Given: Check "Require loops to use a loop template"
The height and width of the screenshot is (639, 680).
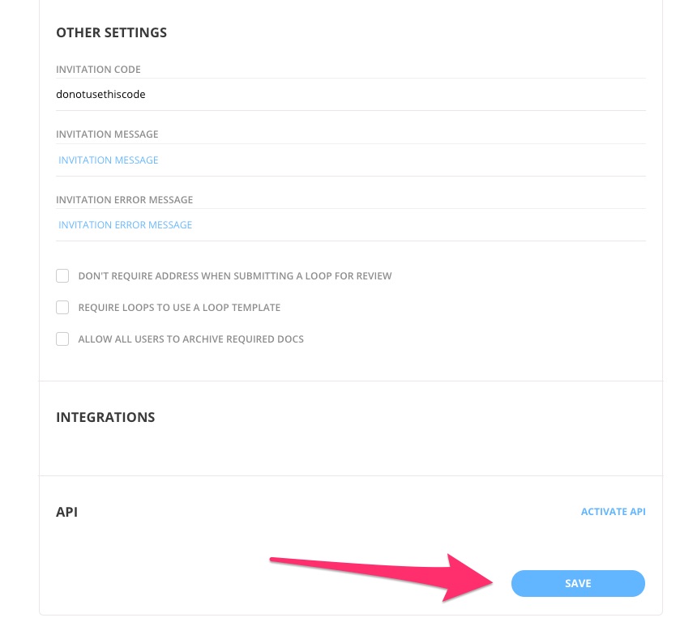Looking at the screenshot, I should (x=62, y=307).
